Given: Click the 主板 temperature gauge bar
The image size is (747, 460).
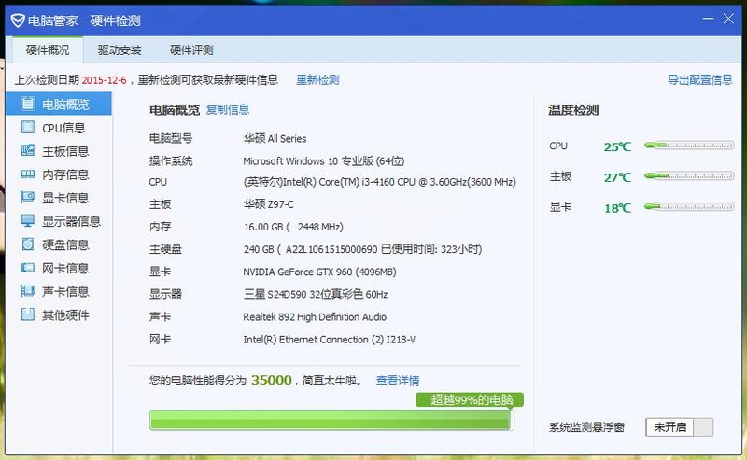Looking at the screenshot, I should point(689,175).
